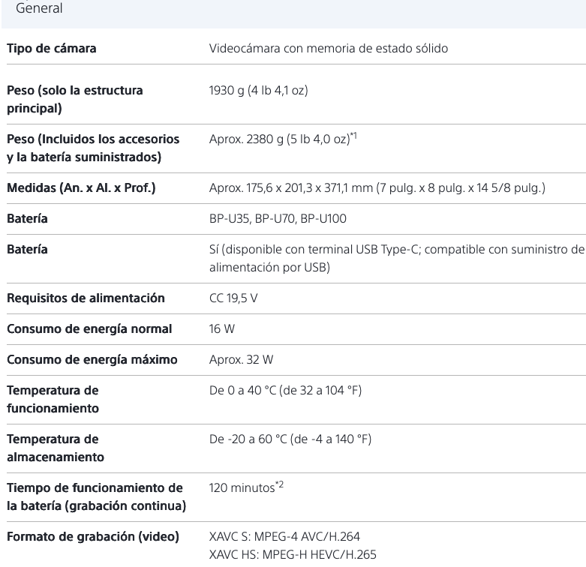Click the General section header
This screenshot has width=586, height=567.
(x=44, y=9)
